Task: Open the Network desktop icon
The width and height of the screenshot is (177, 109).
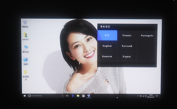Action: pyautogui.click(x=26, y=61)
